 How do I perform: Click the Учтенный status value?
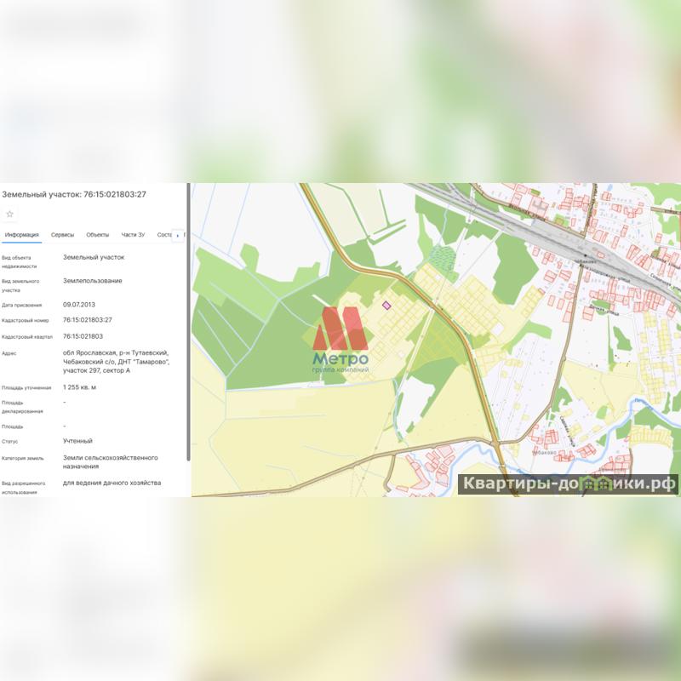pyautogui.click(x=77, y=441)
